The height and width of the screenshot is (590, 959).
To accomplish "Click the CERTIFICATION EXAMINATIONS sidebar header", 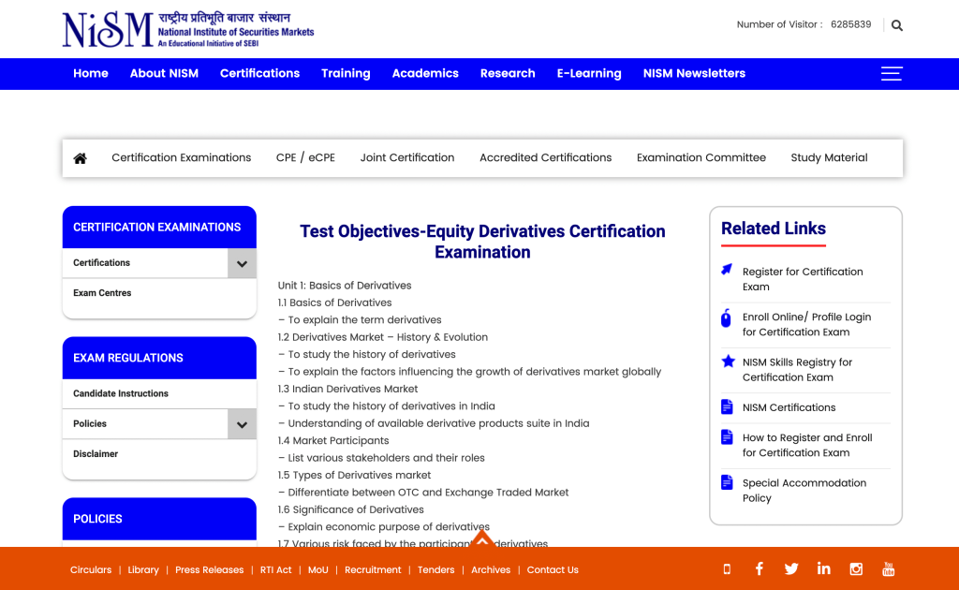I will (x=159, y=228).
